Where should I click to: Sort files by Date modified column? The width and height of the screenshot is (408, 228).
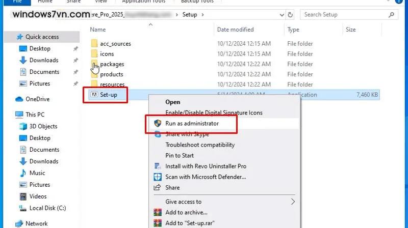(x=235, y=30)
